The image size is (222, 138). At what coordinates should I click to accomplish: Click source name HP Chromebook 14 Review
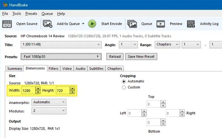(x=43, y=36)
